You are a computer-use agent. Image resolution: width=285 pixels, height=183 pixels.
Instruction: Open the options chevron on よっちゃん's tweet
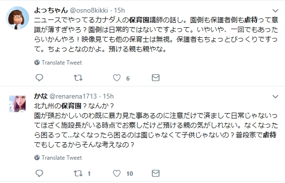pos(275,11)
